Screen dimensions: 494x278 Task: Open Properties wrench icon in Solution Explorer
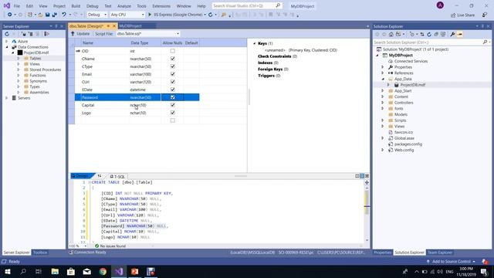pos(452,34)
